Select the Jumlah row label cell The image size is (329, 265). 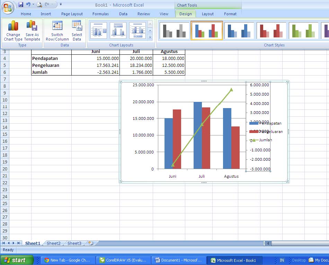[51, 72]
